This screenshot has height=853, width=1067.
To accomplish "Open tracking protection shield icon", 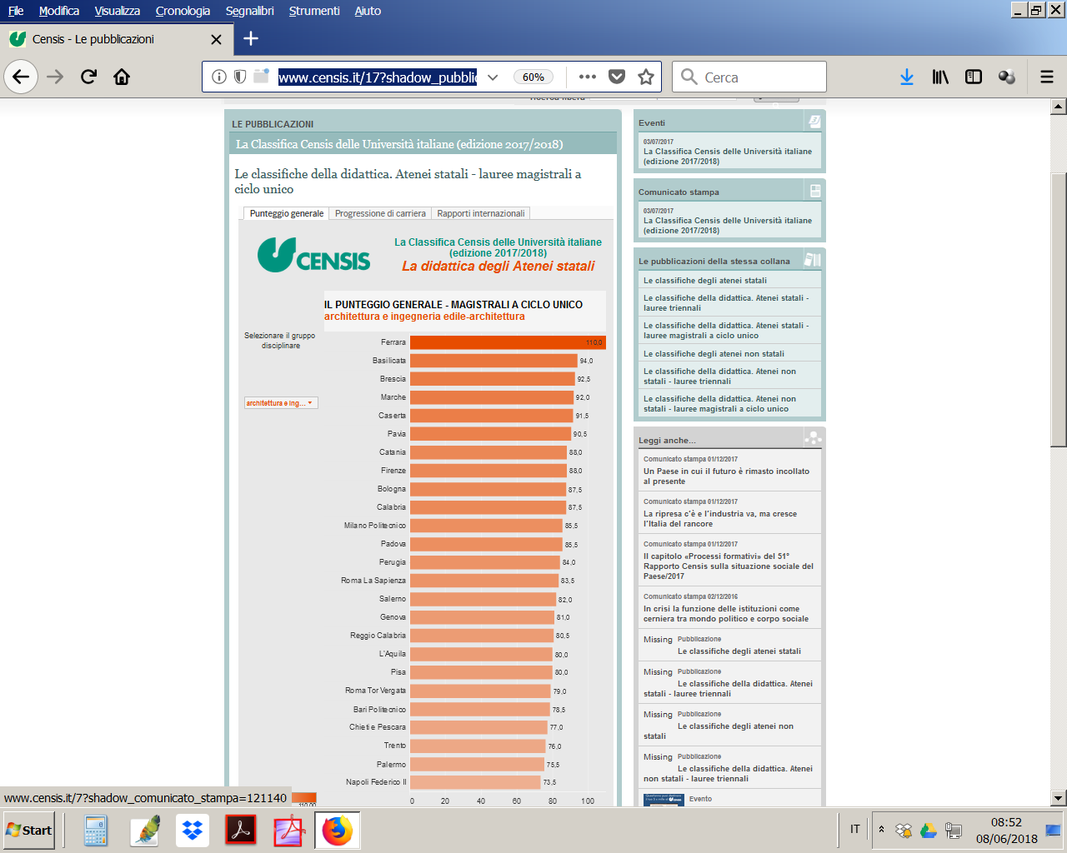I will pos(240,77).
